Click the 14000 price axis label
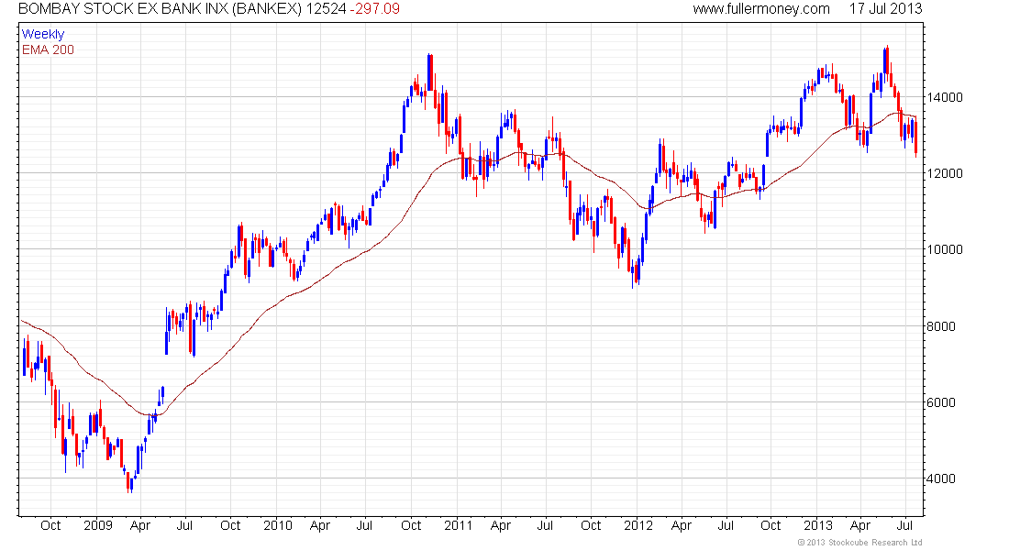The width and height of the screenshot is (1009, 550). [945, 98]
